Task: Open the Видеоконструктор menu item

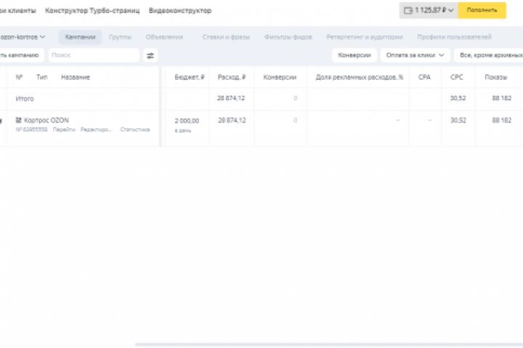Action: pos(180,11)
